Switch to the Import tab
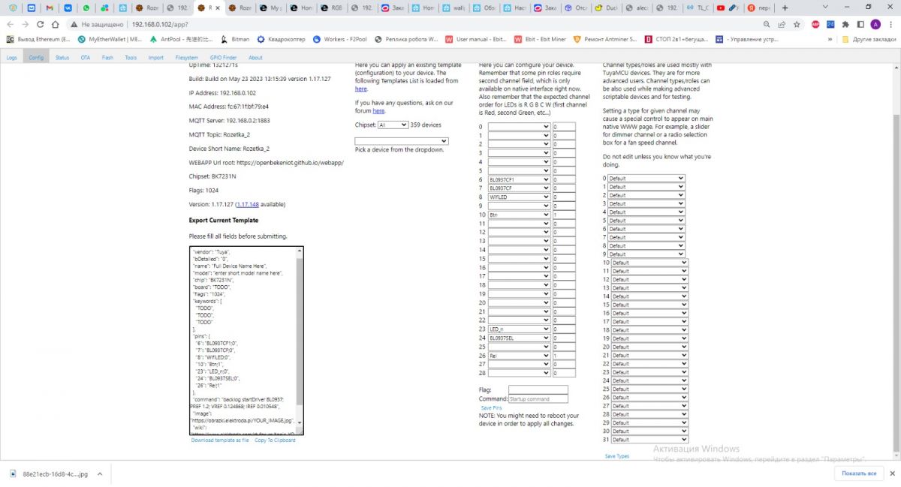This screenshot has width=901, height=487. tap(155, 57)
